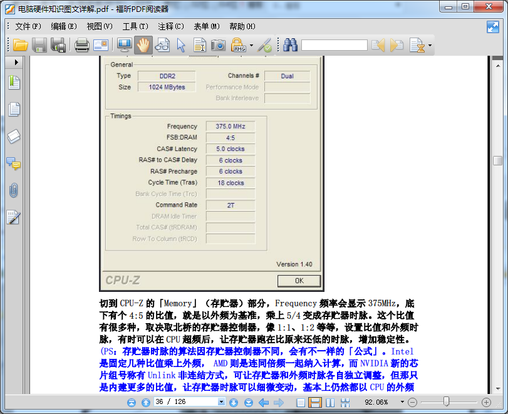This screenshot has width=508, height=414.
Task: Switch to facing pages layout
Action: [331, 403]
